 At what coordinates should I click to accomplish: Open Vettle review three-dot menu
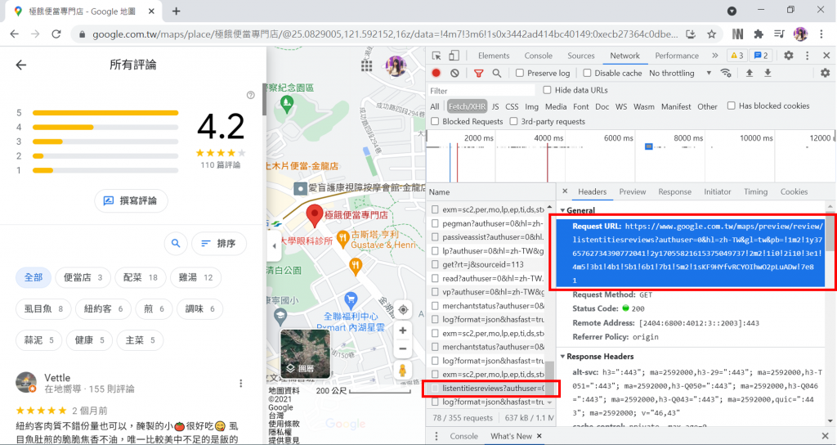coord(241,383)
